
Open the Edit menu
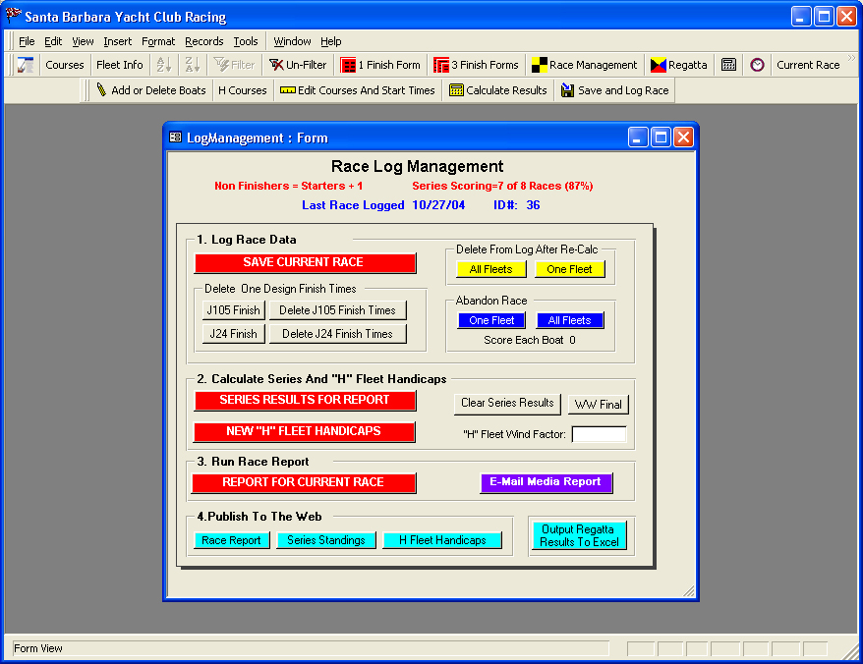point(53,41)
